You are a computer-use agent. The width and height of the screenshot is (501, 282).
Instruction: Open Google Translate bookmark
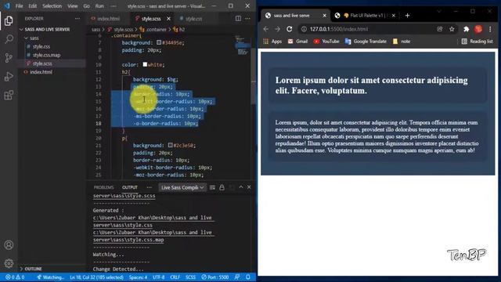366,42
